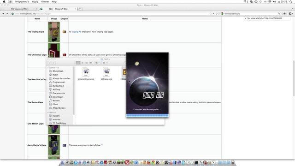The image size is (295, 166).
Task: Click the GIMP splash loading progress bar
Action: pos(147,115)
